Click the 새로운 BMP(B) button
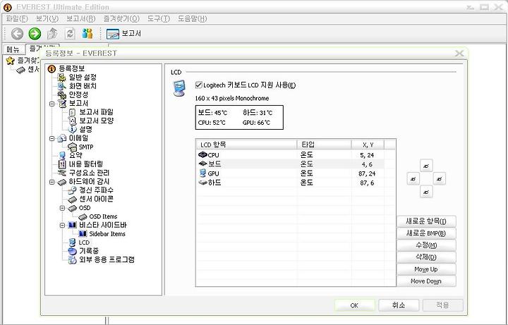 click(426, 233)
